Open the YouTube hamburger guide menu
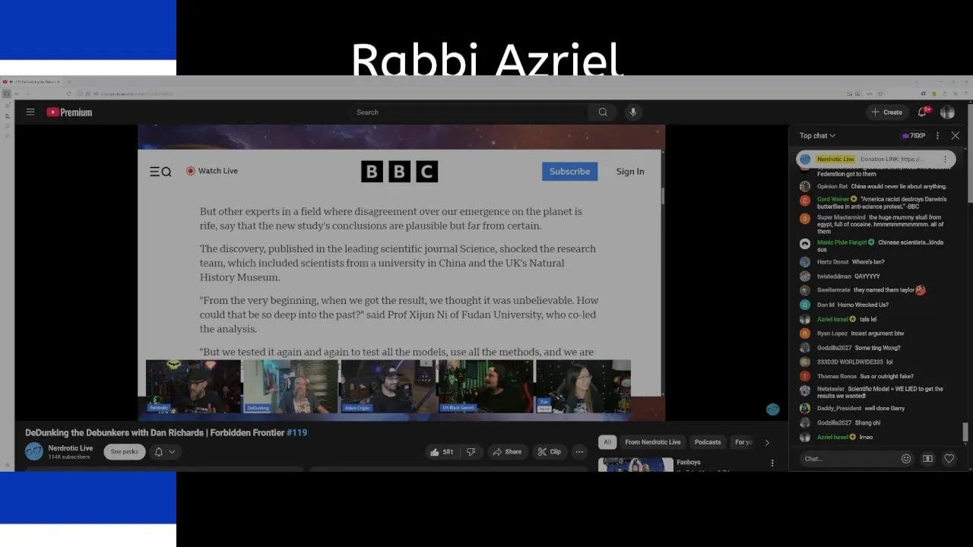The height and width of the screenshot is (547, 973). (x=30, y=112)
